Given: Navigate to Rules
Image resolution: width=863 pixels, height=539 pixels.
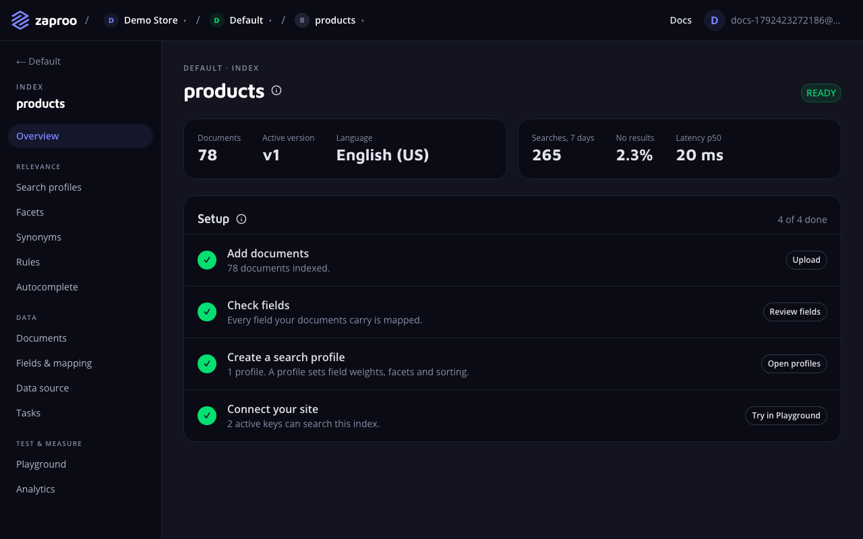Looking at the screenshot, I should pos(80,262).
